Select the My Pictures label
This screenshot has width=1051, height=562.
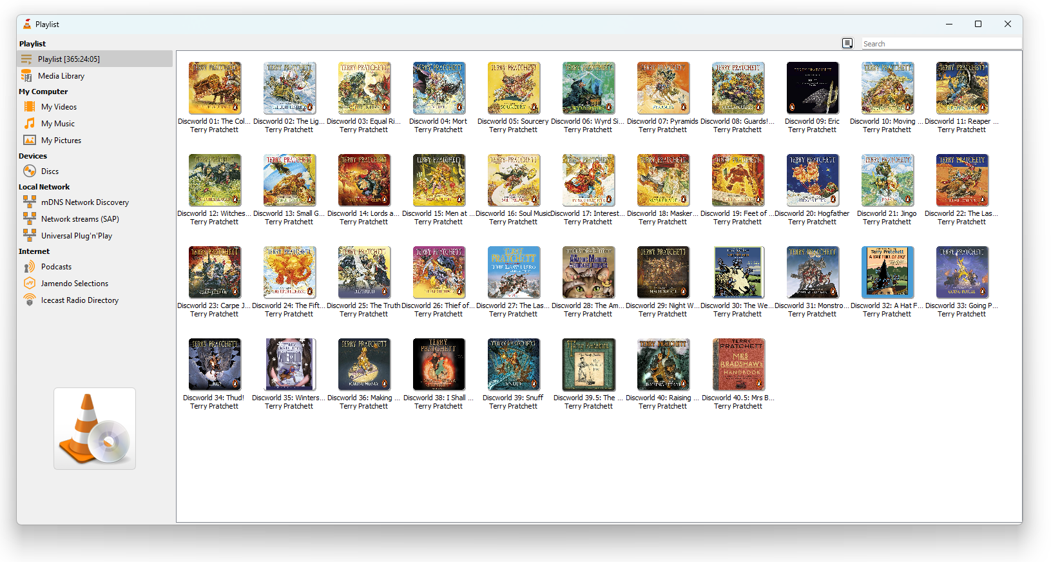click(61, 140)
